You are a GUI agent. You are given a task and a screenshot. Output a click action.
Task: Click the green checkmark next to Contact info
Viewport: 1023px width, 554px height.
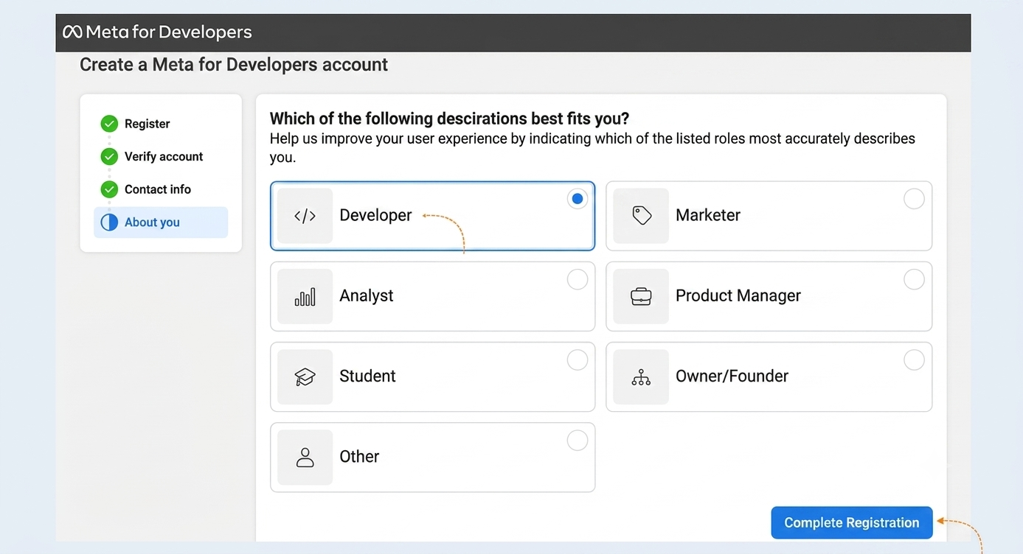[x=109, y=189]
